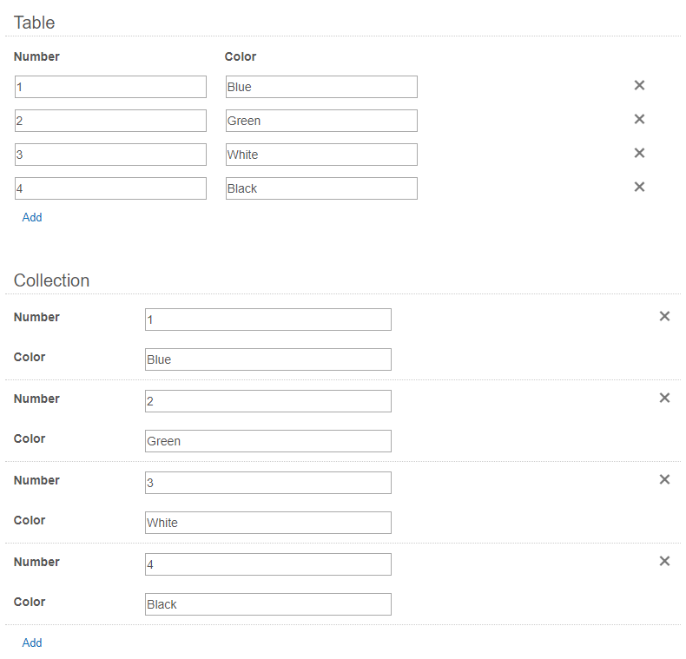Click Table Number field containing 4
Image resolution: width=686 pixels, height=659 pixels.
point(110,188)
